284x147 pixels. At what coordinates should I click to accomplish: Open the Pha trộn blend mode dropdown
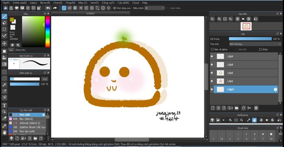click(255, 44)
